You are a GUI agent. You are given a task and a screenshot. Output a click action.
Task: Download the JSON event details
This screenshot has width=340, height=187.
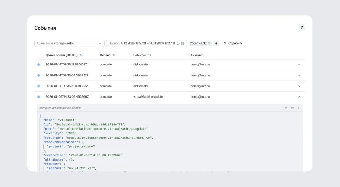coord(299,108)
